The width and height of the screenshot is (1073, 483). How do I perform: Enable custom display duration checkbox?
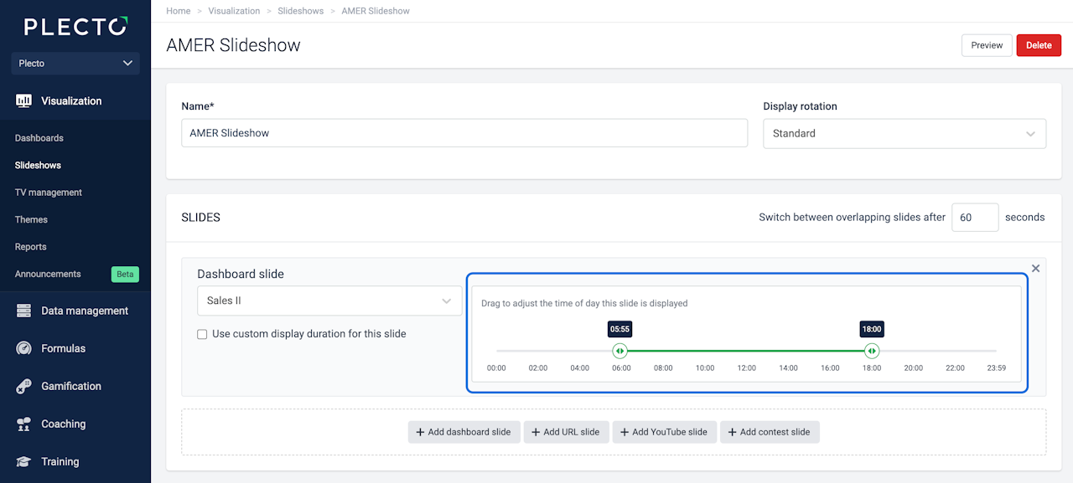click(x=202, y=334)
